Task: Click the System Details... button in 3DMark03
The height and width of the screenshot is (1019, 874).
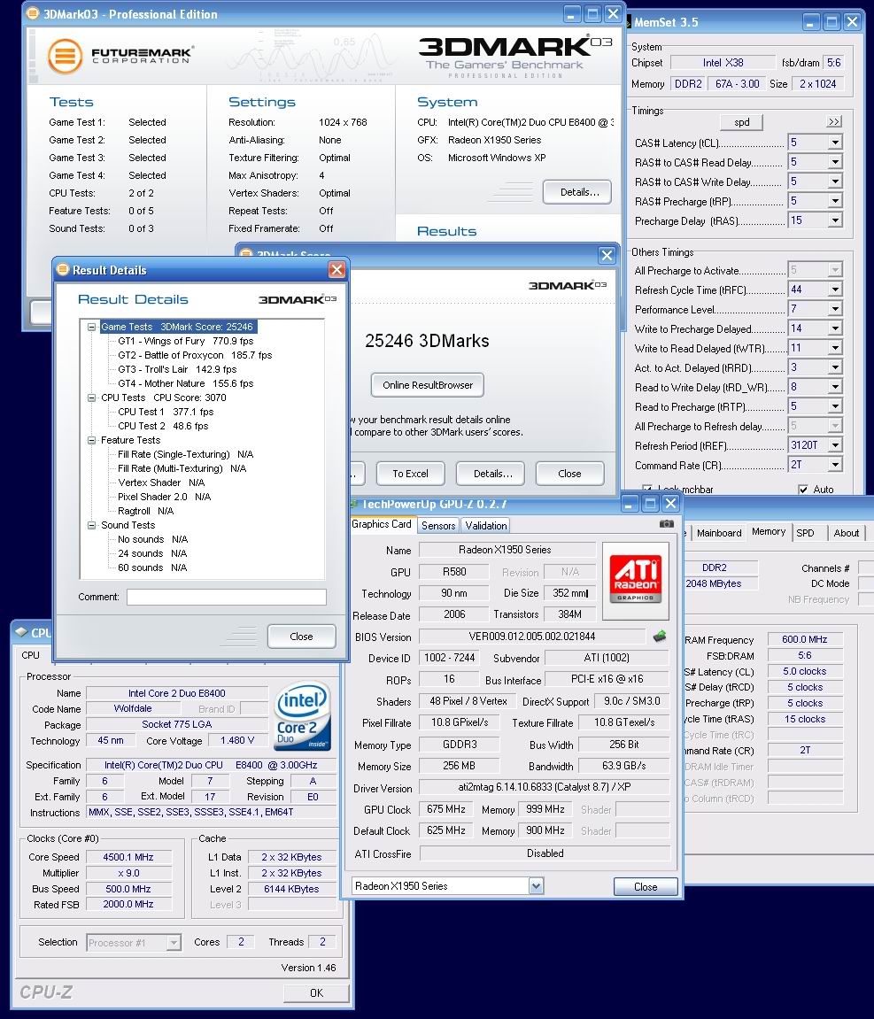Action: pos(577,192)
